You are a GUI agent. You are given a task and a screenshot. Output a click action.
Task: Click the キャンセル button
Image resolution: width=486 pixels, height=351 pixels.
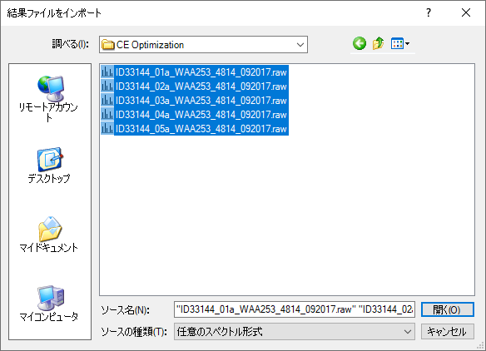(x=447, y=332)
